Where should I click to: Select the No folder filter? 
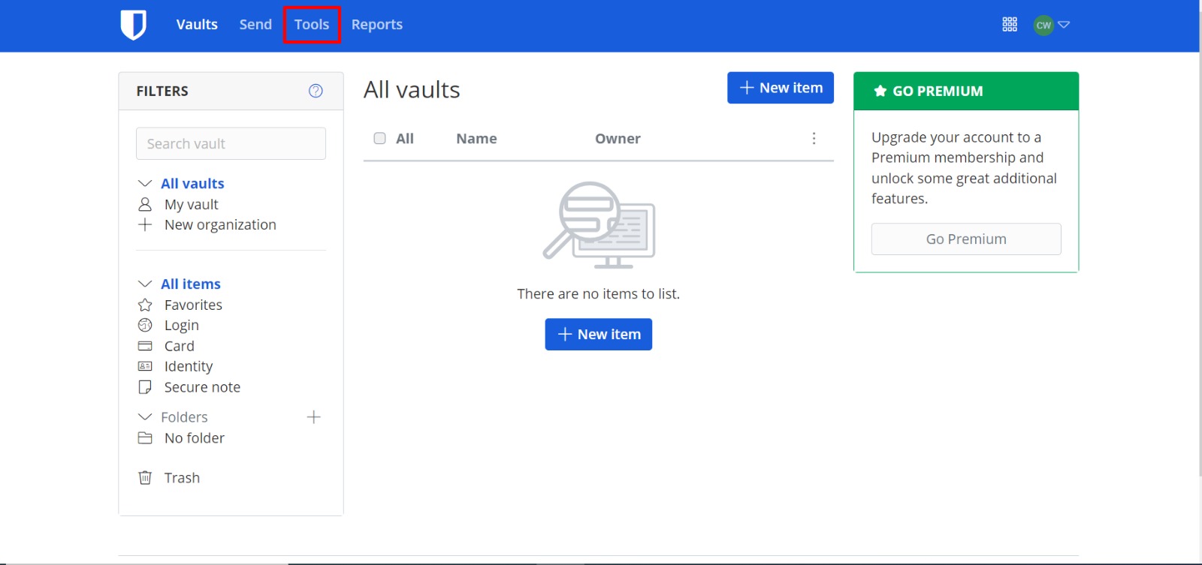point(195,438)
